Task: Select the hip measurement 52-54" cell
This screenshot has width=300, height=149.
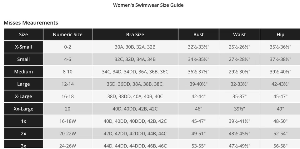Action: [x=280, y=134]
